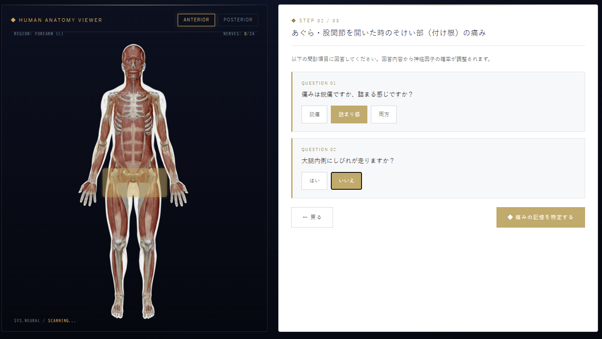Screen dimensions: 602x339
Task: Click the REGION: FOREARM (L) label
Action: (39, 34)
